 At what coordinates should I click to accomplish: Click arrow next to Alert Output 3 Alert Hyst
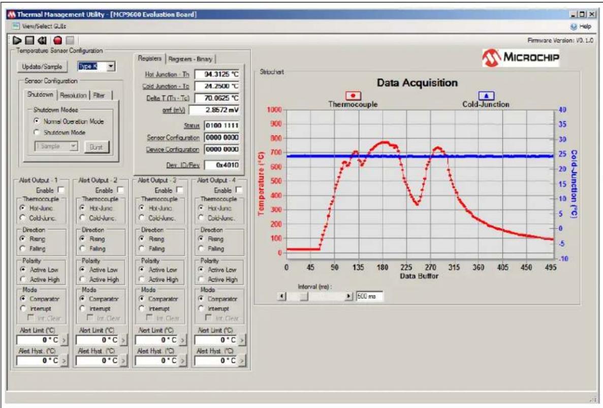point(182,361)
